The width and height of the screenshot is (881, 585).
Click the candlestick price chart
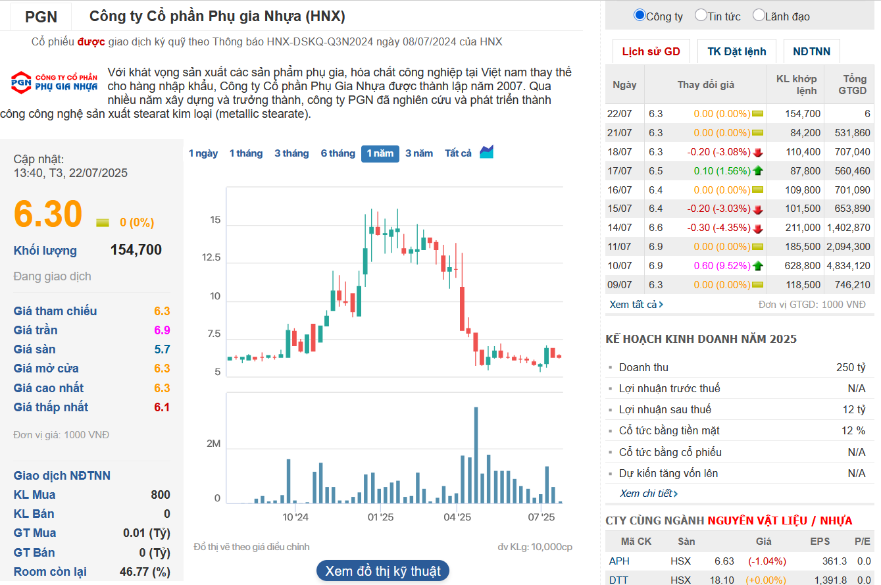pyautogui.click(x=395, y=283)
